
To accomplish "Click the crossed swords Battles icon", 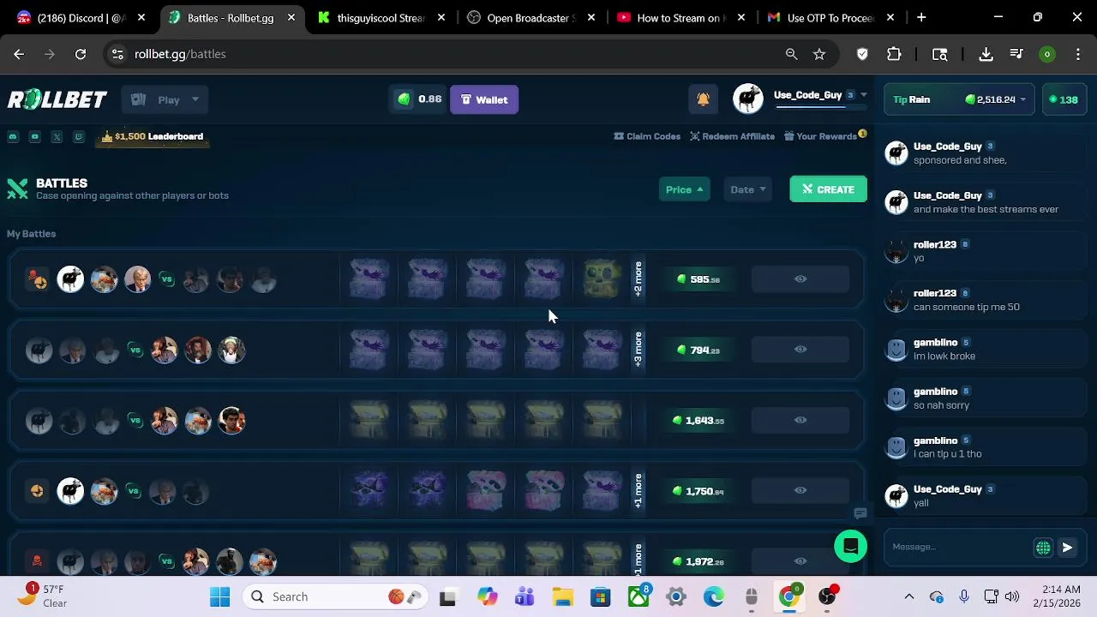I will pos(17,189).
